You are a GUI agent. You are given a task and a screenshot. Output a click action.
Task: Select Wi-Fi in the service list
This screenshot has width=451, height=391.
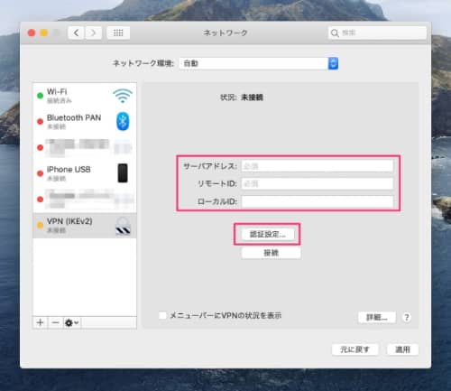click(85, 96)
